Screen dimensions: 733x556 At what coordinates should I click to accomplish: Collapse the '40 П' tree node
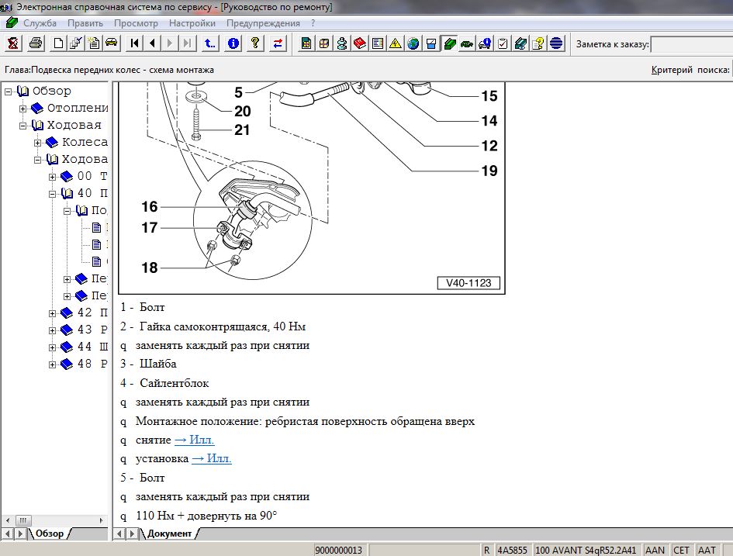coord(53,194)
